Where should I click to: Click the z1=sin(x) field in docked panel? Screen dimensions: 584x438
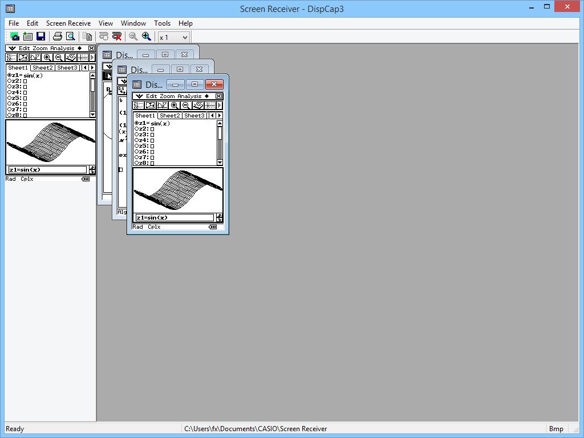(47, 170)
